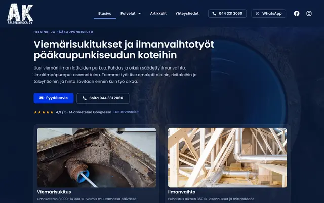Open the Instagram profile icon

point(309,14)
